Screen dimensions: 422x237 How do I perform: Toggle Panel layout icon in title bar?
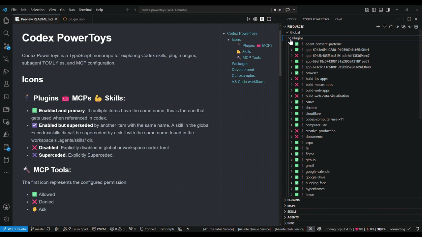tap(381, 10)
